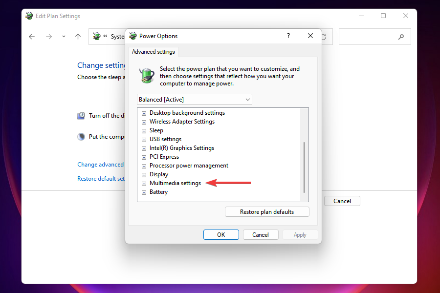
Task: Click Restore default settings link
Action: [101, 179]
